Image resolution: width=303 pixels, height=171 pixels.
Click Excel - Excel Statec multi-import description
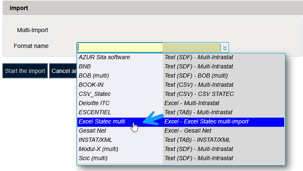(206, 121)
